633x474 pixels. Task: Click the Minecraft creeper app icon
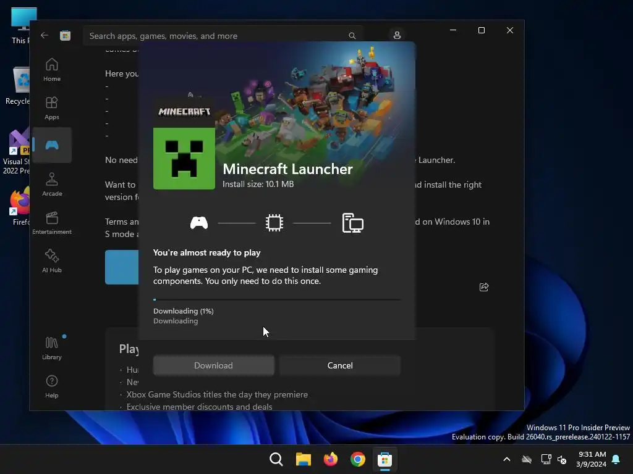[184, 159]
